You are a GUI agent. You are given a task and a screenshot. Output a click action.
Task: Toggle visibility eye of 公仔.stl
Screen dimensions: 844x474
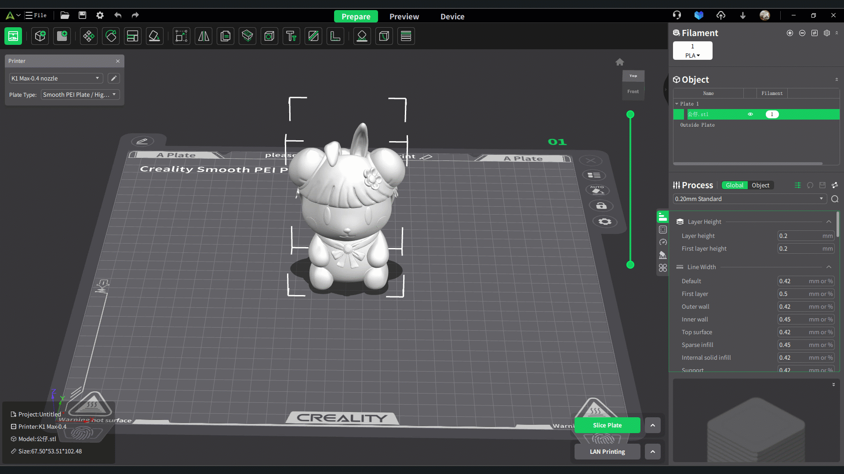[x=750, y=114]
